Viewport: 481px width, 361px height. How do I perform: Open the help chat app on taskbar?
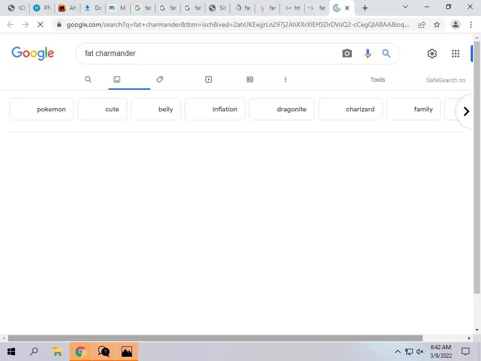pos(104,352)
